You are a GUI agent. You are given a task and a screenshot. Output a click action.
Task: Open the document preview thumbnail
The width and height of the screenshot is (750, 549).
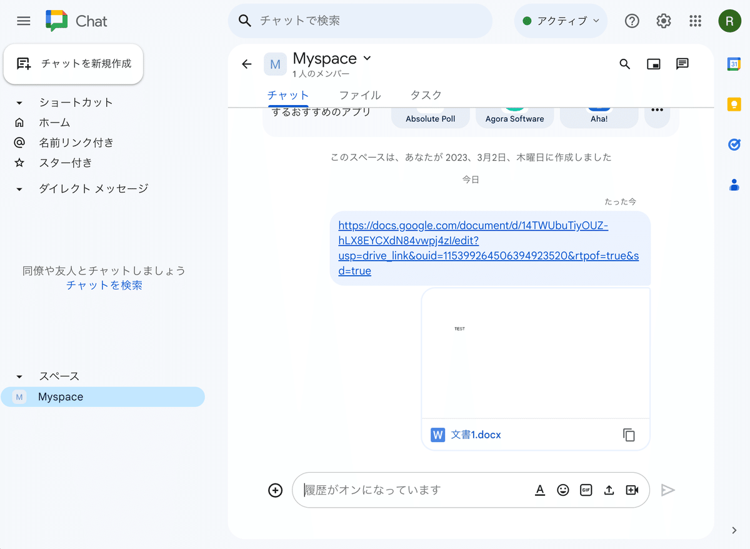536,353
